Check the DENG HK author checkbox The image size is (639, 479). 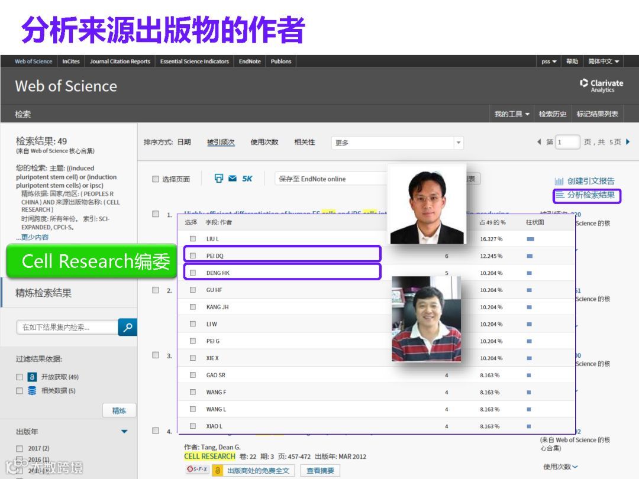click(193, 273)
